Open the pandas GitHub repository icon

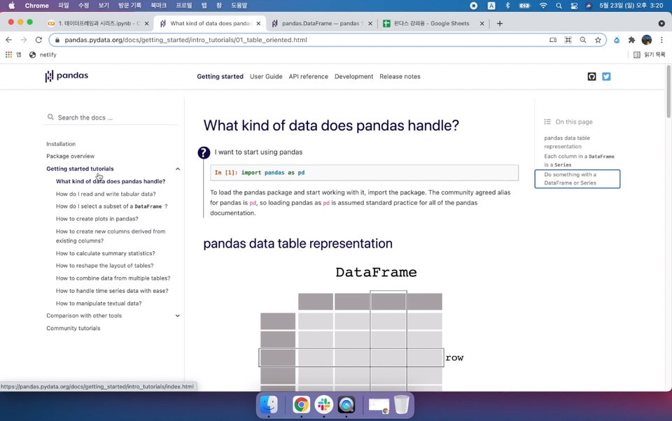coord(592,77)
